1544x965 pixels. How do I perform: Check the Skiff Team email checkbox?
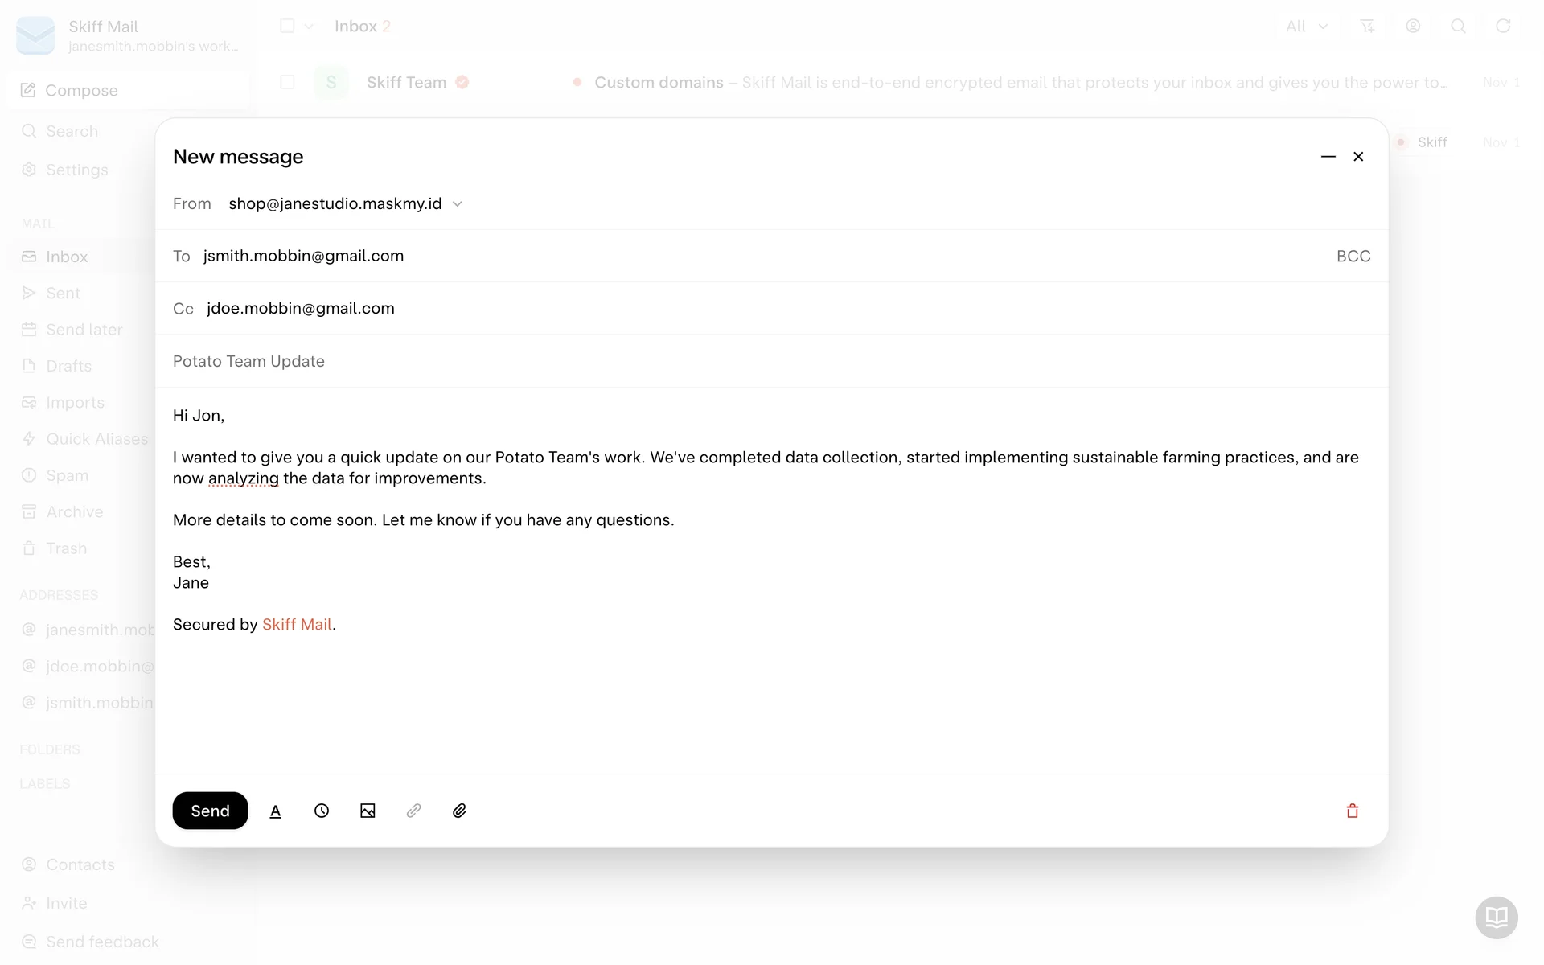point(287,82)
